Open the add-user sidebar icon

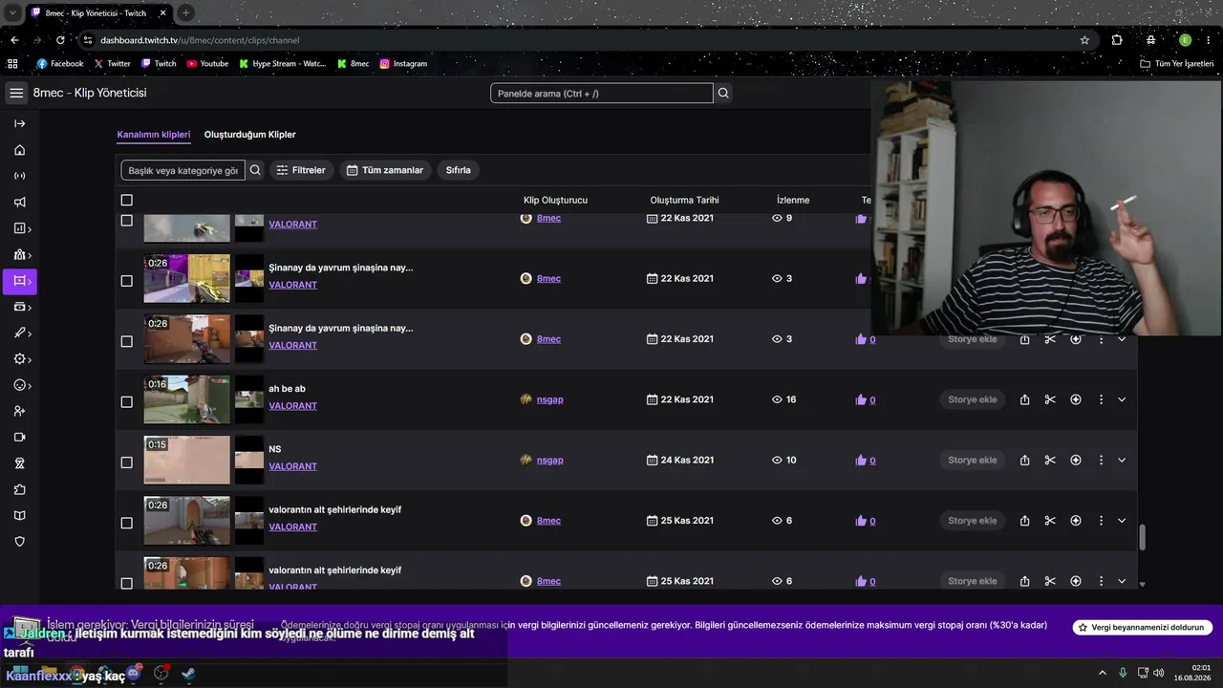point(19,411)
